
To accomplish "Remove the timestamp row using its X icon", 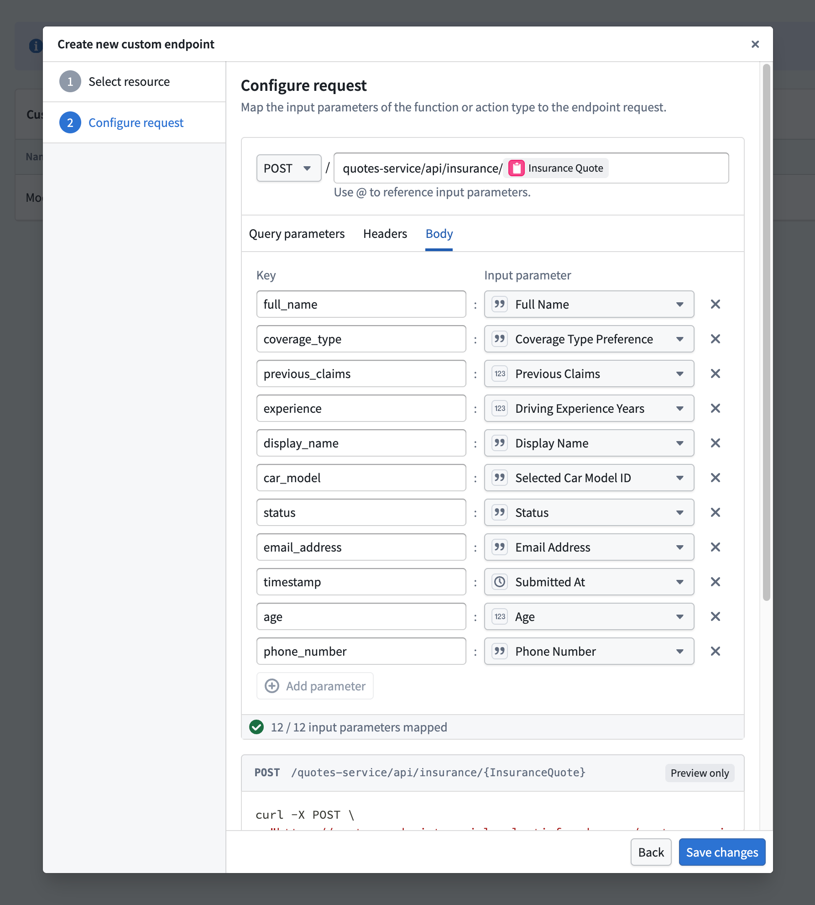I will point(715,582).
